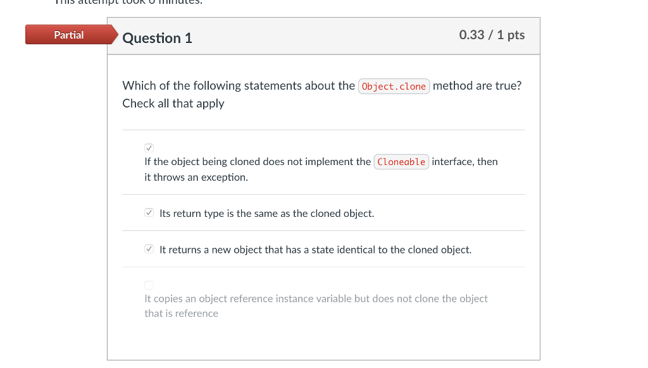The height and width of the screenshot is (368, 648).
Task: Select the checked checkbox beside the Cloneable answer
Action: click(149, 148)
